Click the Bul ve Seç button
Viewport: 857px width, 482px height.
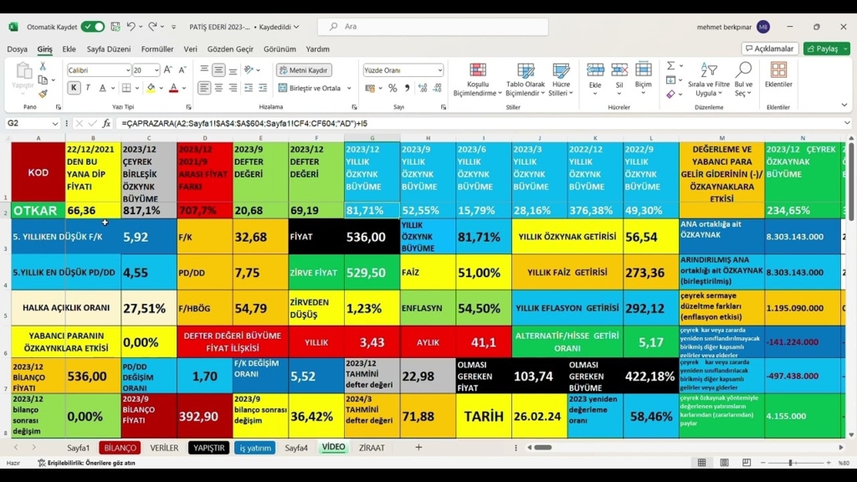743,79
